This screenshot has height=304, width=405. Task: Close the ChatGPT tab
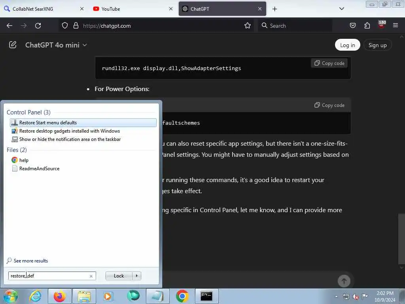(260, 9)
